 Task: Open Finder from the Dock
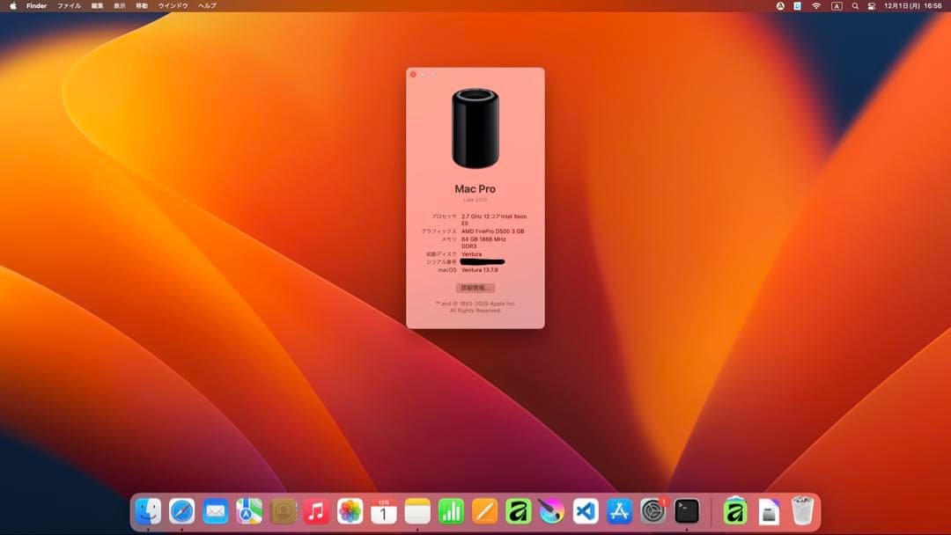pyautogui.click(x=149, y=509)
